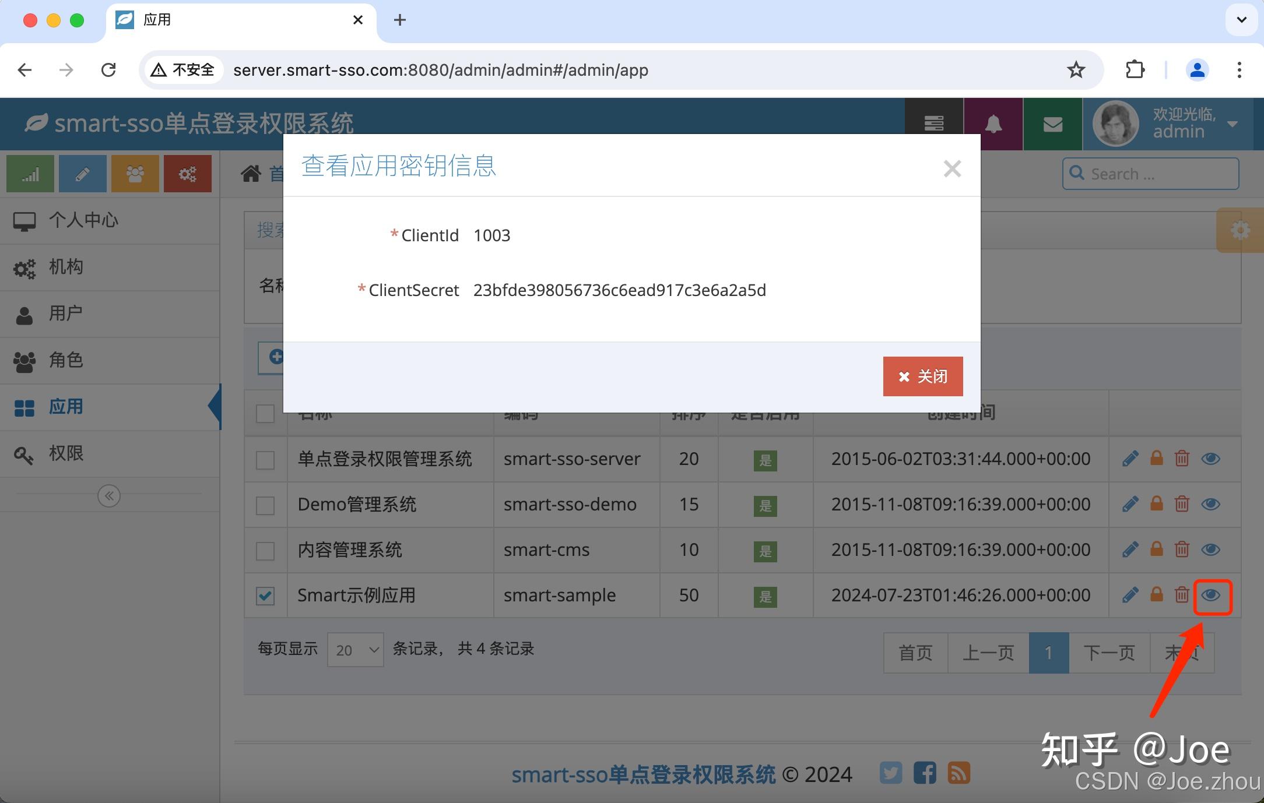Select the select-all checkbox in table header
This screenshot has width=1264, height=803.
[x=265, y=414]
